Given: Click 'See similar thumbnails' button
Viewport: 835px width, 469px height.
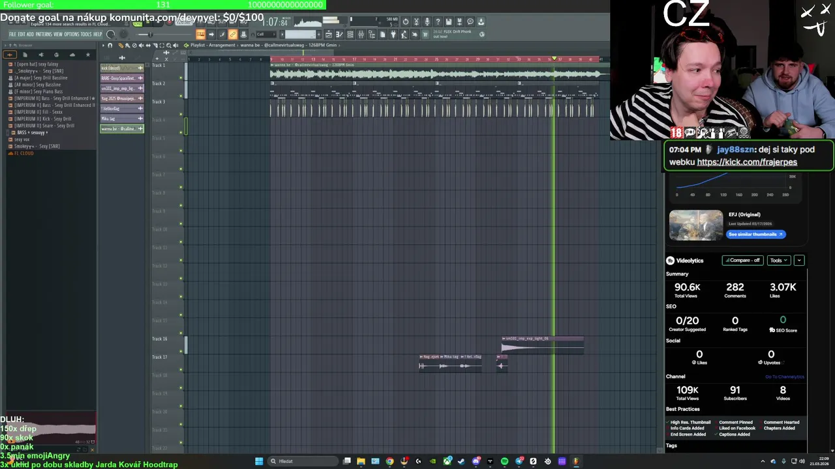Looking at the screenshot, I should tap(755, 234).
